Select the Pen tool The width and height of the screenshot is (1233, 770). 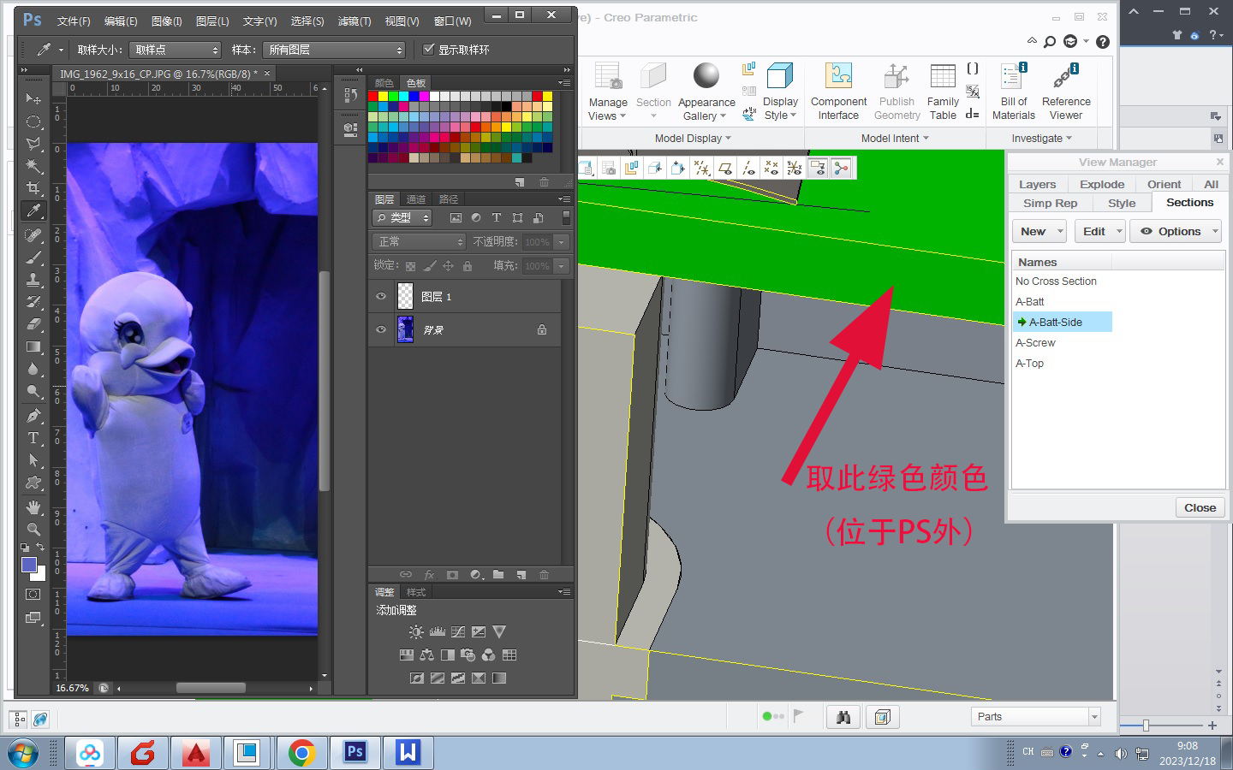point(33,416)
